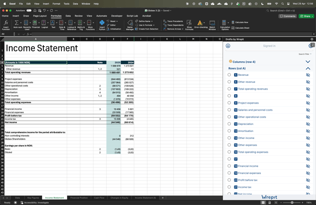Open the More Functions icon
Image resolution: width=316 pixels, height=205 pixels.
pyautogui.click(x=89, y=23)
